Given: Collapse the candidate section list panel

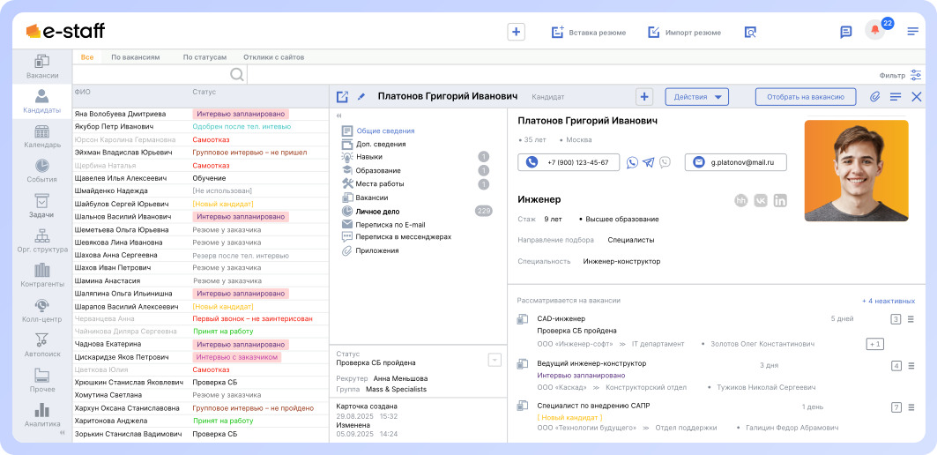Looking at the screenshot, I should (339, 116).
